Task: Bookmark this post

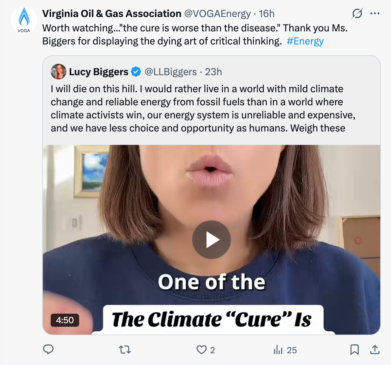Action: click(354, 350)
